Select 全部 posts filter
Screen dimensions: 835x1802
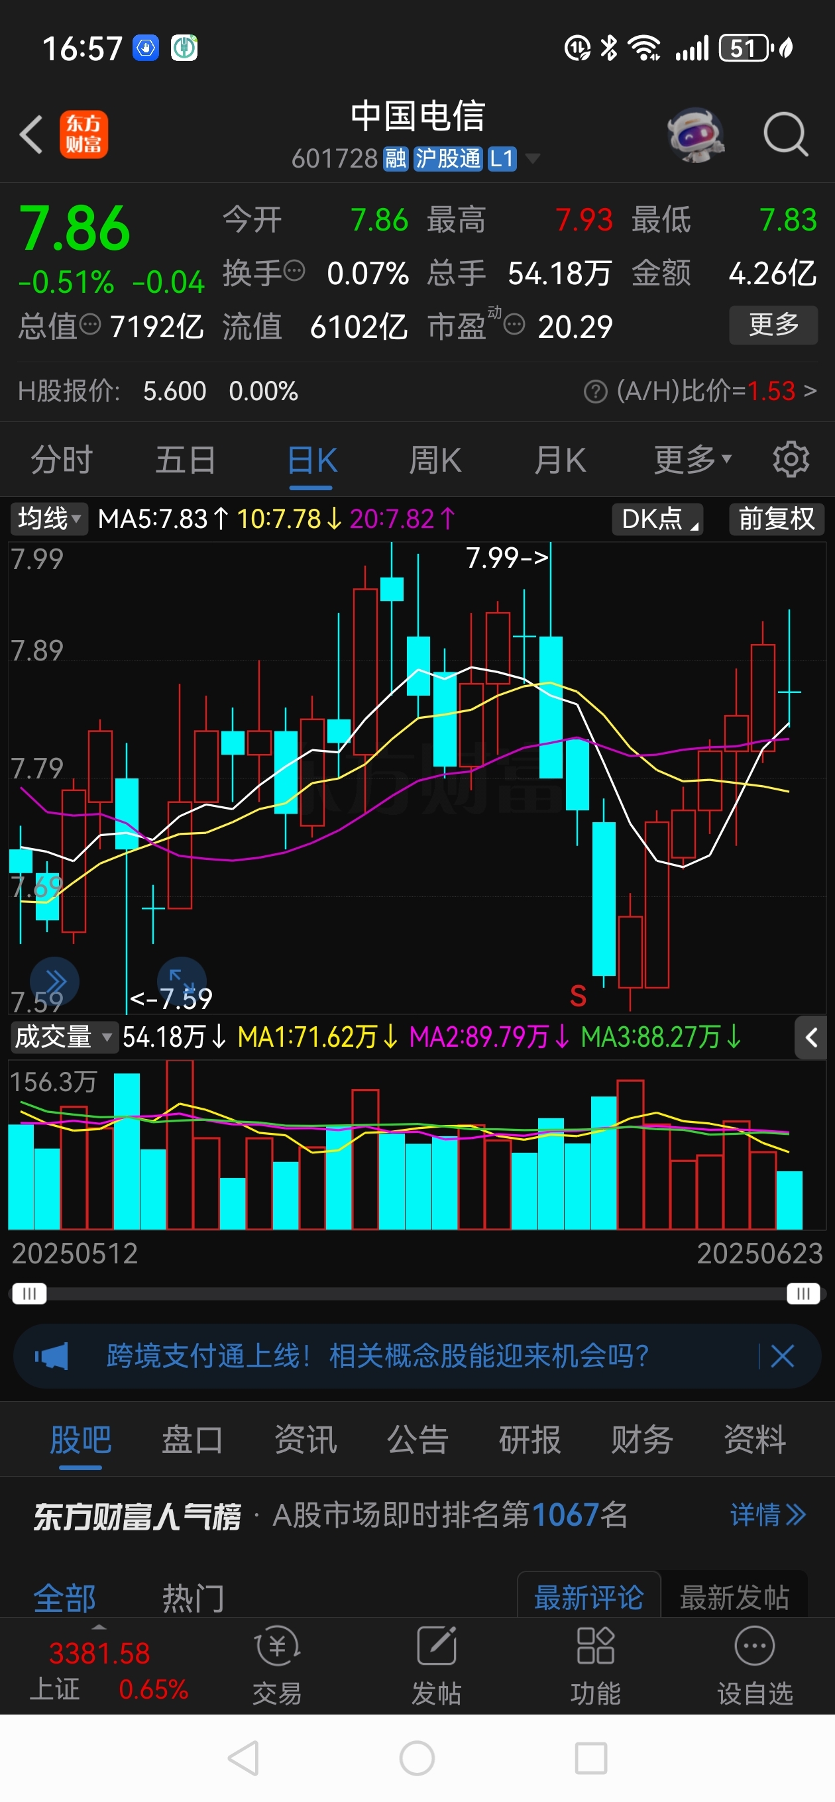[x=64, y=1598]
